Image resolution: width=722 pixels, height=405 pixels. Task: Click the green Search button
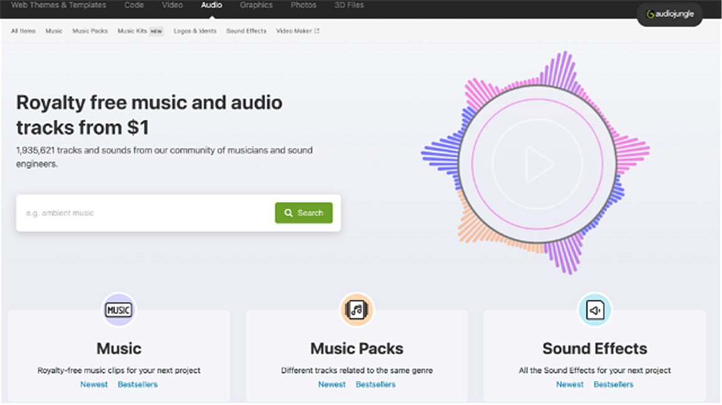point(304,213)
